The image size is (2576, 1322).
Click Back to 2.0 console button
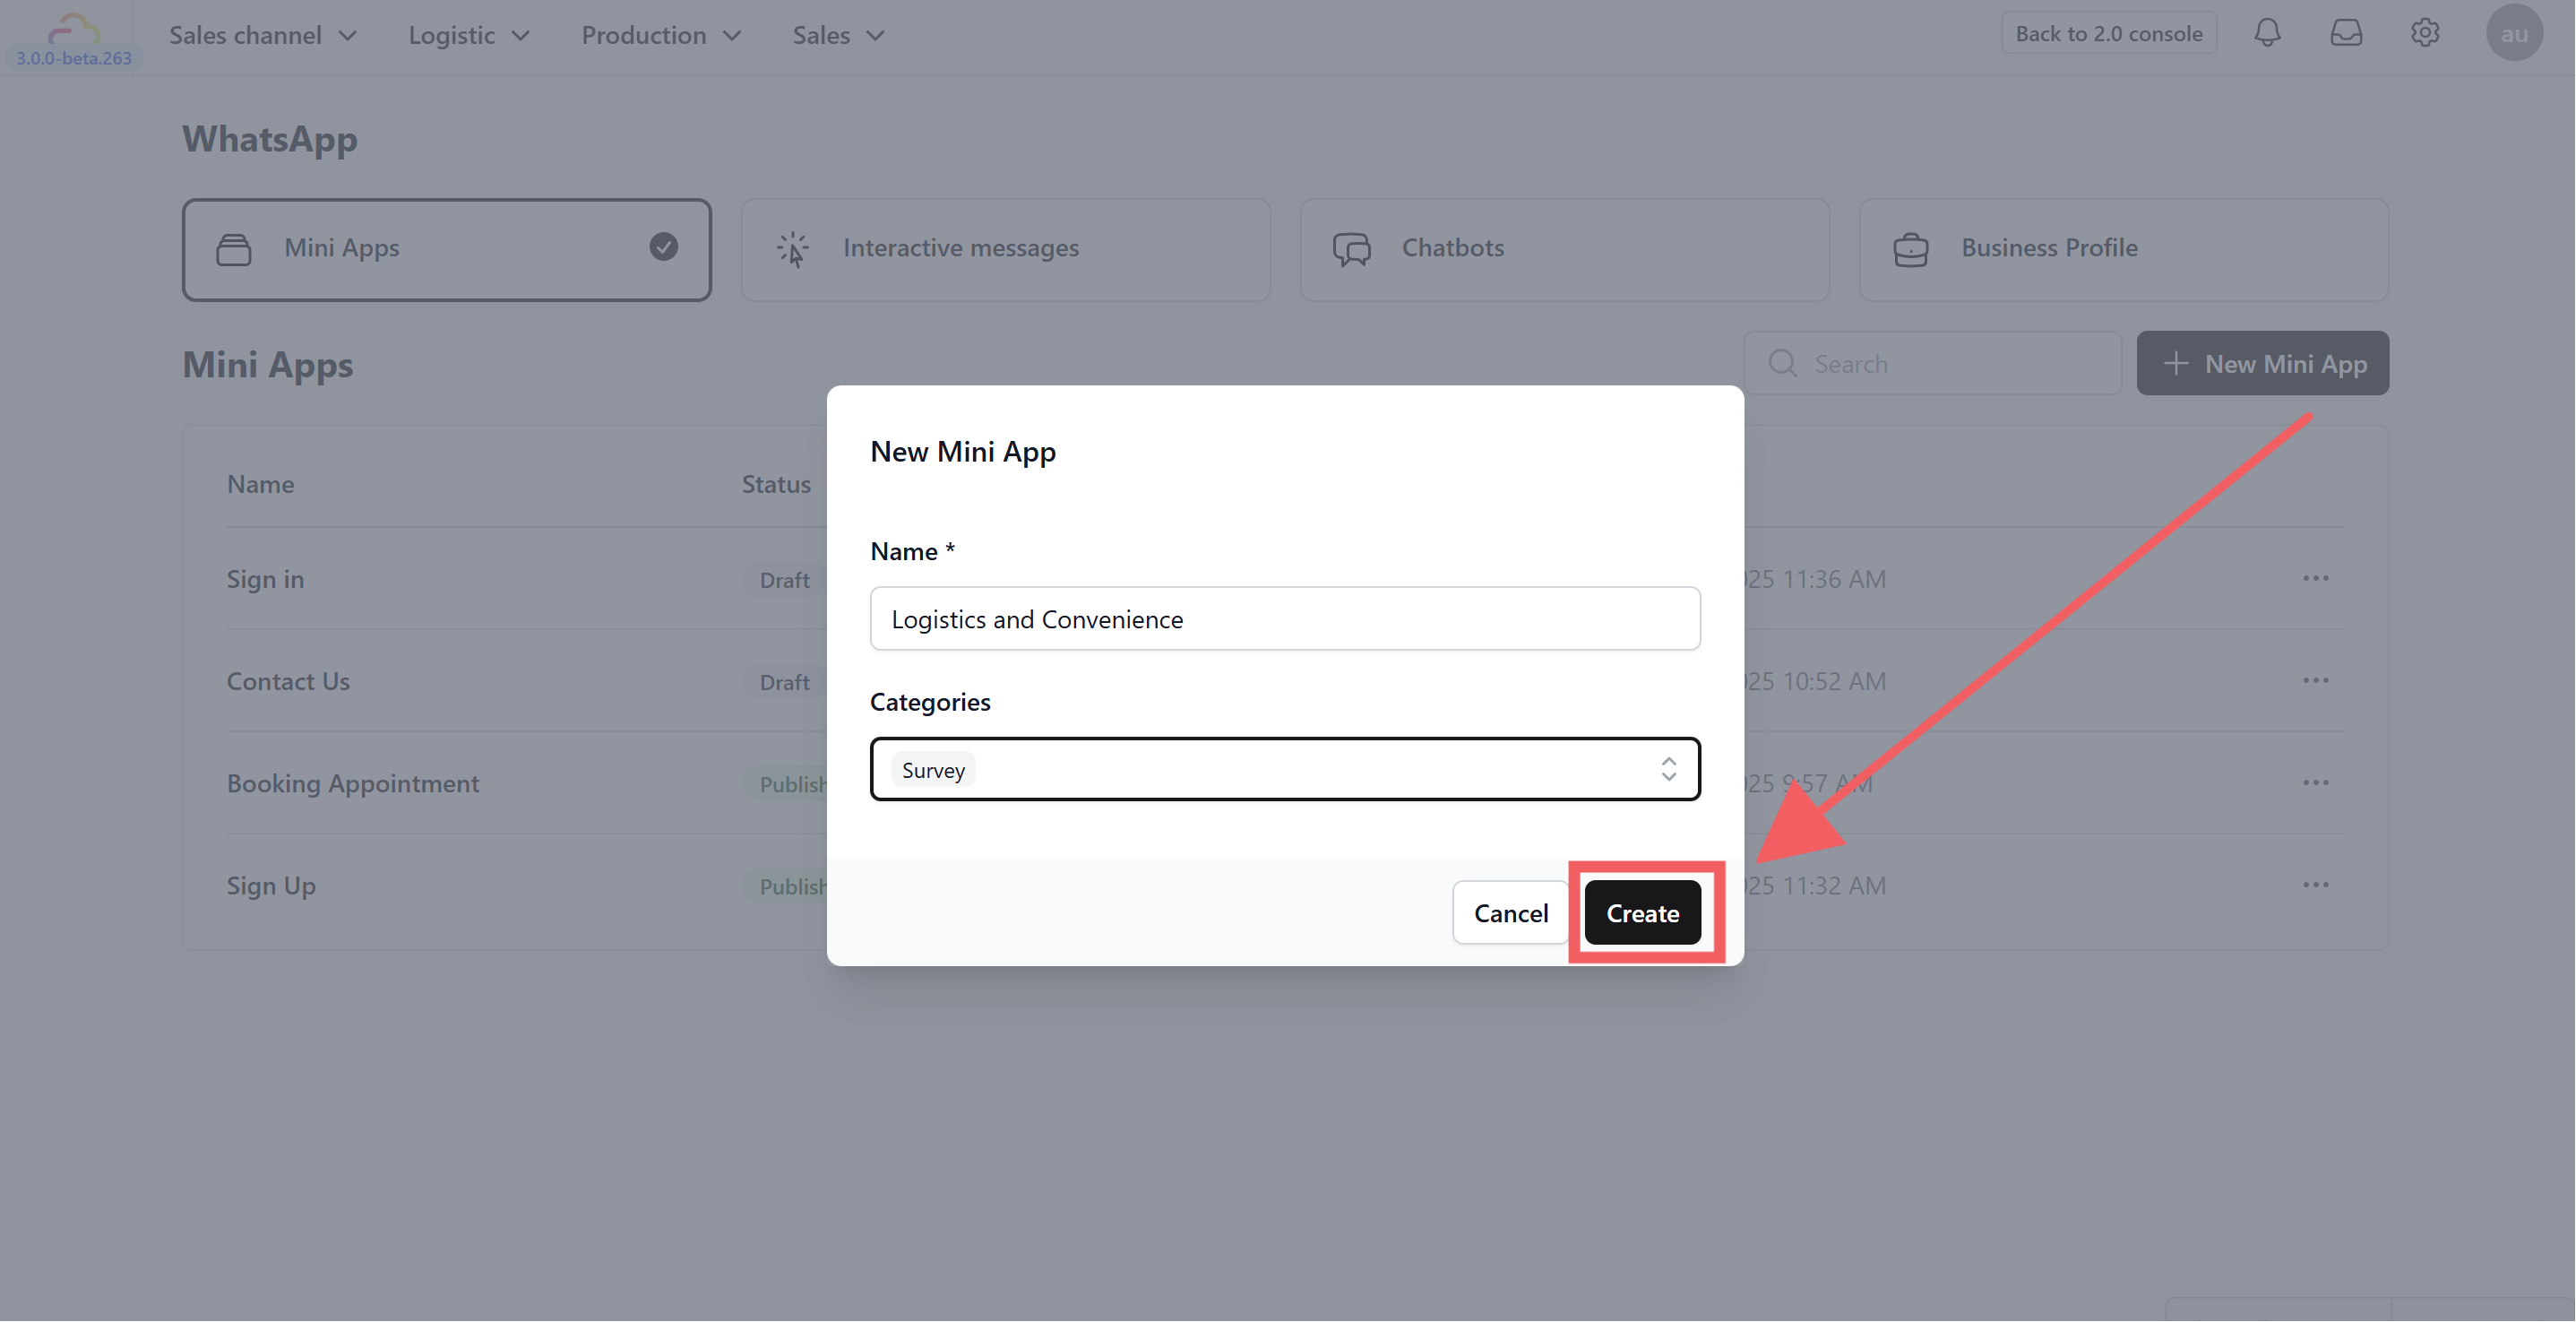coord(2108,33)
